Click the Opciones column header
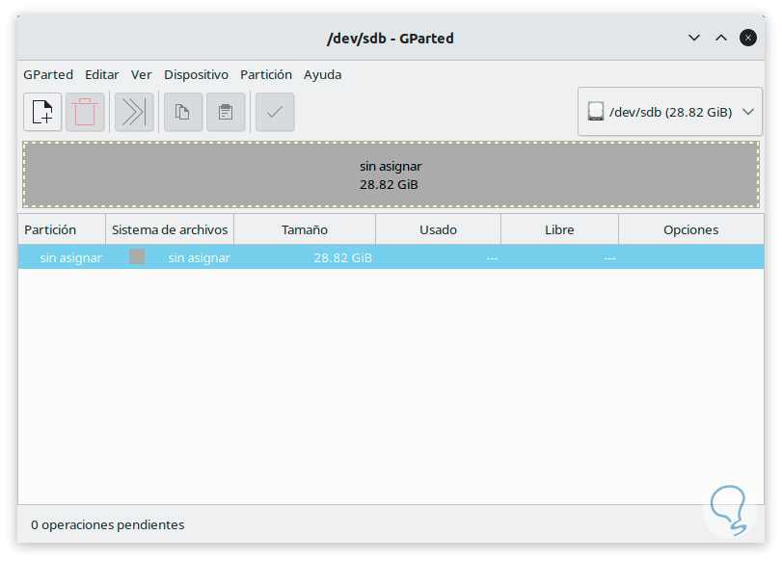Viewport: 782px width, 562px height. click(691, 229)
